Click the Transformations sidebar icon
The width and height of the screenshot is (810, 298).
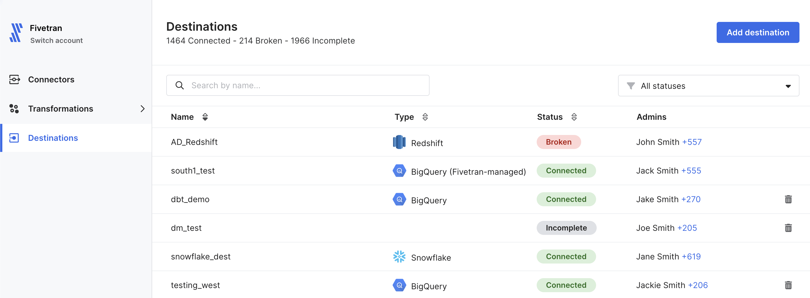(x=14, y=109)
